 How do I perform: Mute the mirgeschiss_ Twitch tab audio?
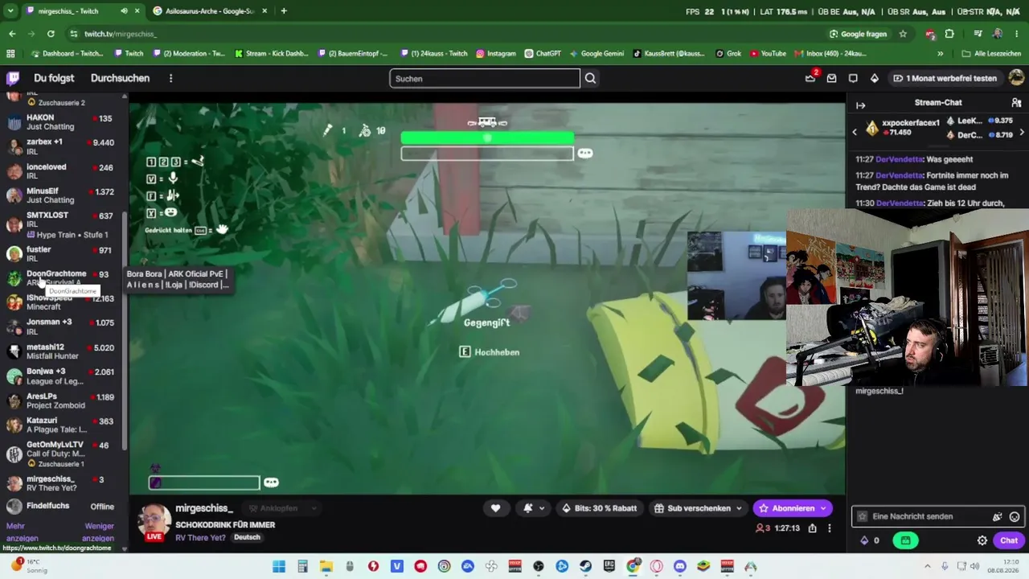124,11
